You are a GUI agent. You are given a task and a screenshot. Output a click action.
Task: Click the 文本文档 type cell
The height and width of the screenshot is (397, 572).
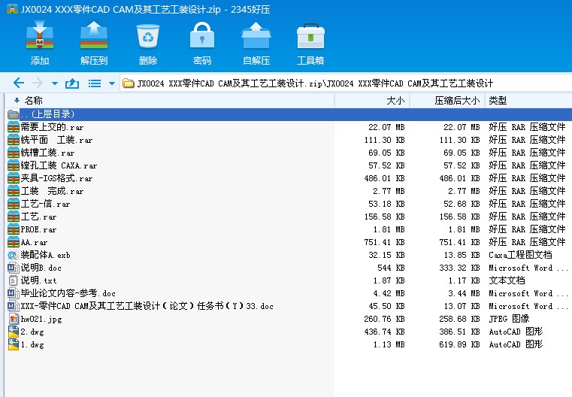507,280
